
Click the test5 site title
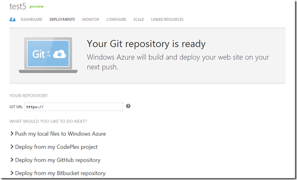pos(18,7)
